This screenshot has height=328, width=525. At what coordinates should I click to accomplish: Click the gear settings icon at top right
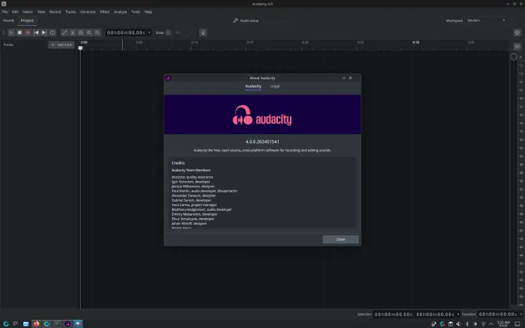[517, 32]
